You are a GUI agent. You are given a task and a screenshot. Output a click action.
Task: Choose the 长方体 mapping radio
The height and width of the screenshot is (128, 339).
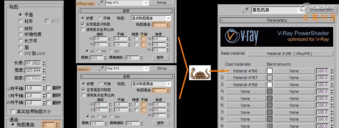click(21, 41)
